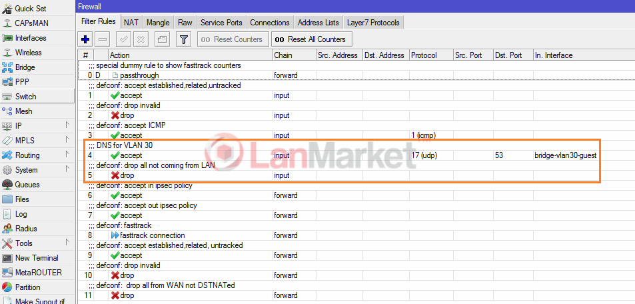Image resolution: width=635 pixels, height=304 pixels.
Task: Open Bridge in sidebar
Action: [37, 67]
